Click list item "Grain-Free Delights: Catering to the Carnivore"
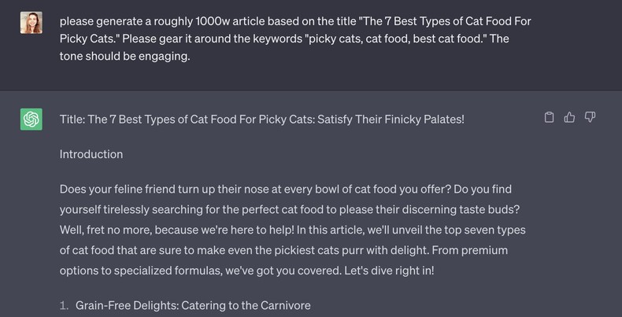Image resolution: width=622 pixels, height=317 pixels. 193,305
